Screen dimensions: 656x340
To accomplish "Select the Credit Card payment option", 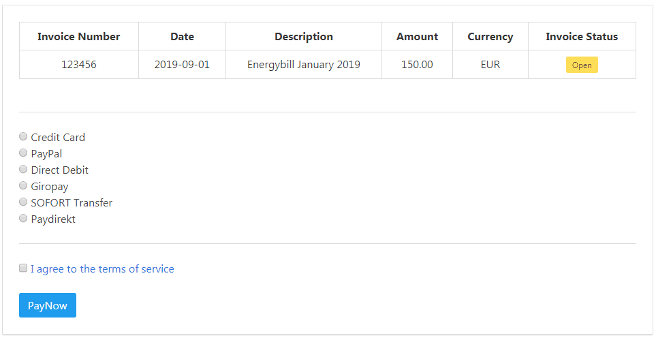I will pyautogui.click(x=23, y=136).
